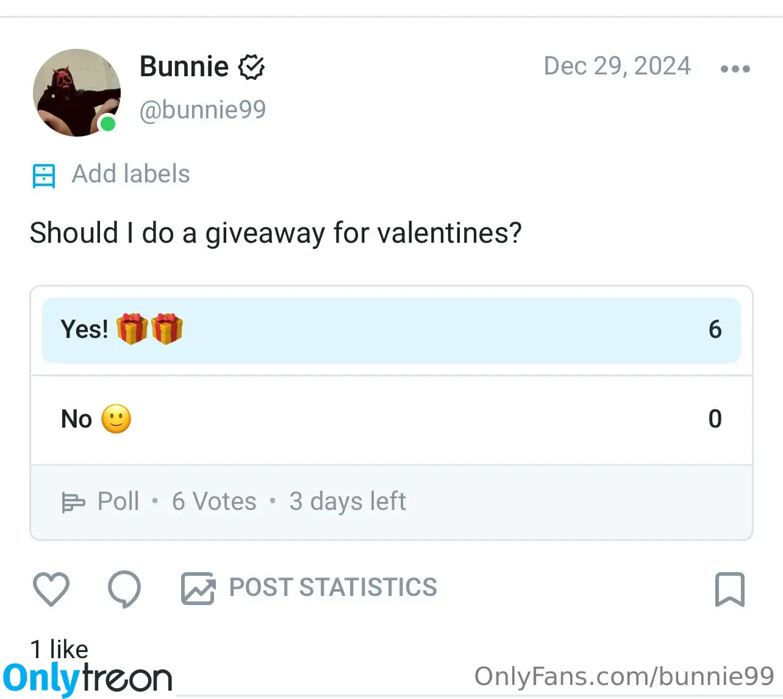Open the three-dot post options menu
Image resolution: width=783 pixels, height=699 pixels.
click(735, 69)
